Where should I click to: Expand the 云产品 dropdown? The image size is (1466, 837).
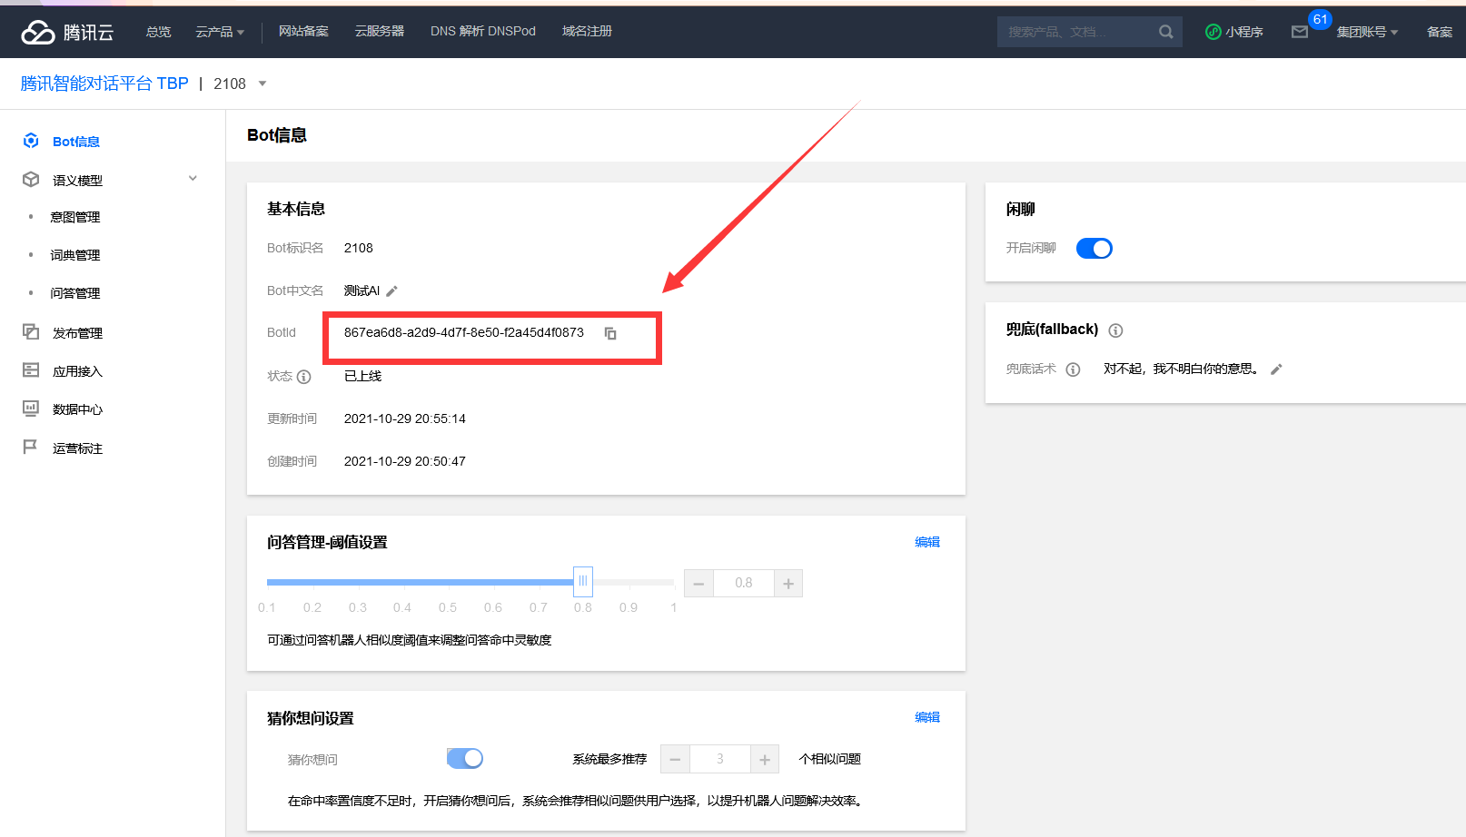(x=220, y=32)
